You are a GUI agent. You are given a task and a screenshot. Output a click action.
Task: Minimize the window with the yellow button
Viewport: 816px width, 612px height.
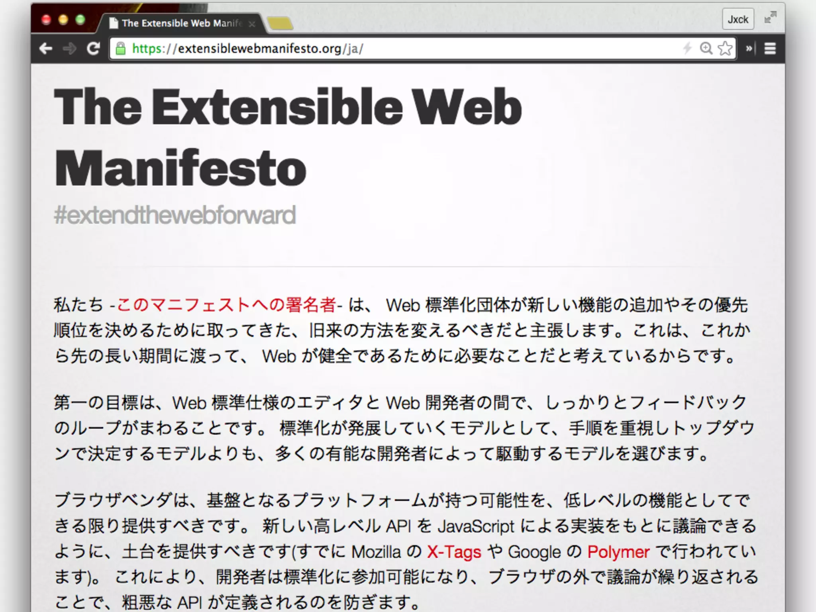pyautogui.click(x=63, y=20)
